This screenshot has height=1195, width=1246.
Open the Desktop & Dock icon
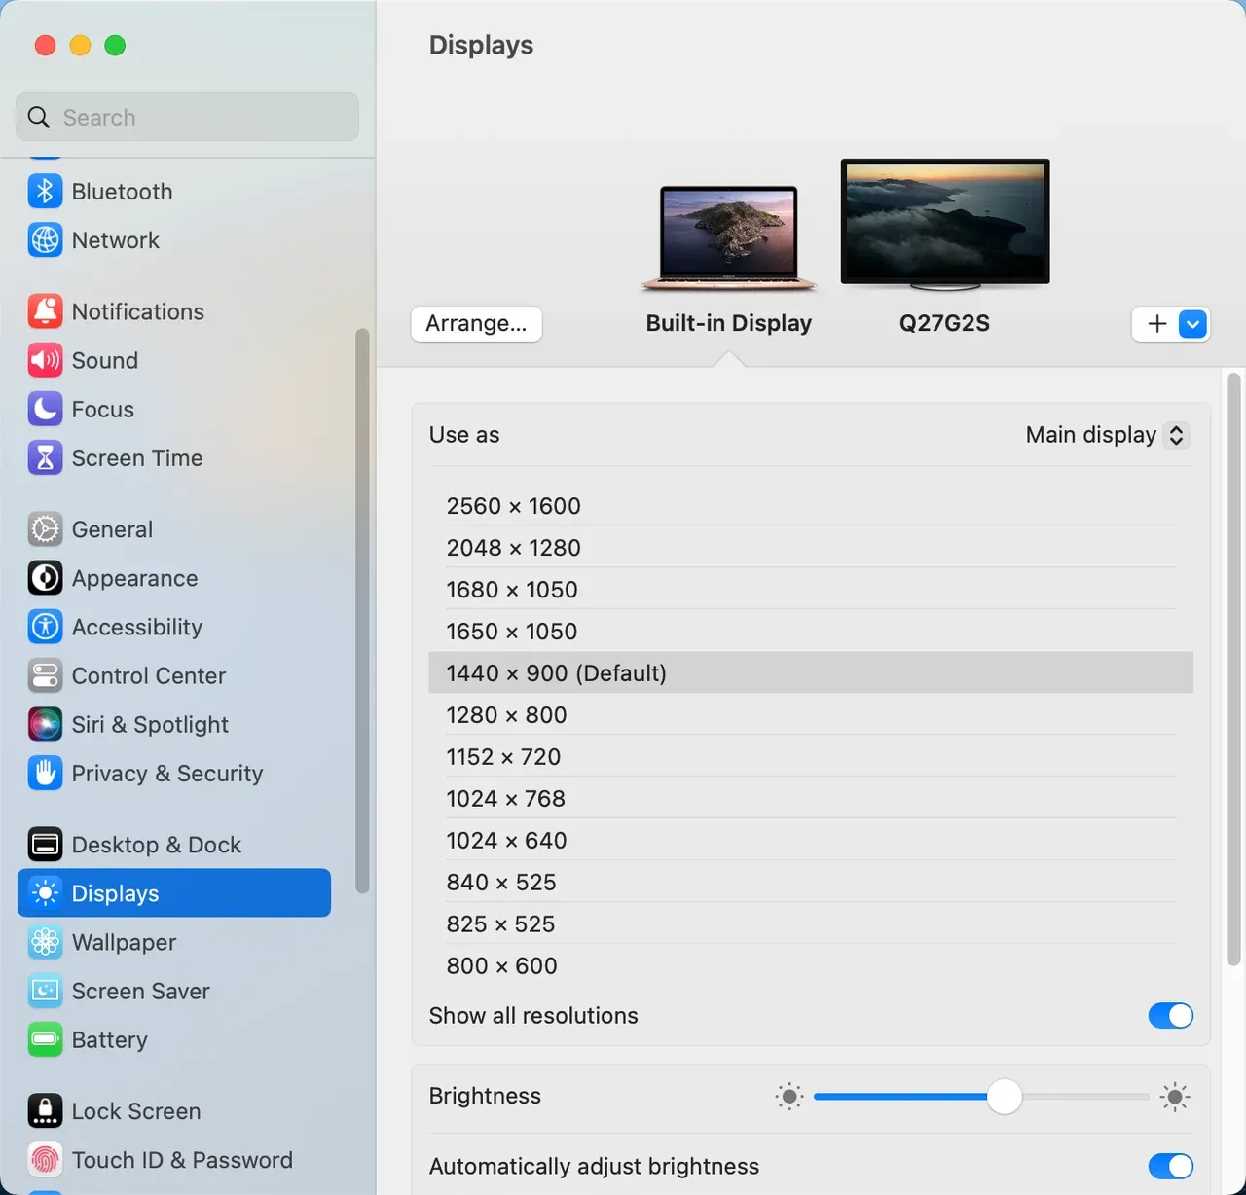(45, 845)
